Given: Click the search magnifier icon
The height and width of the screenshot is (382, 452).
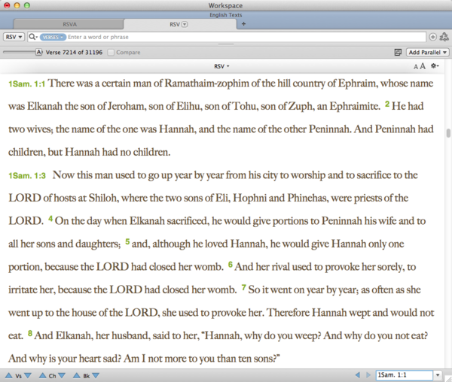Looking at the screenshot, I should [32, 37].
